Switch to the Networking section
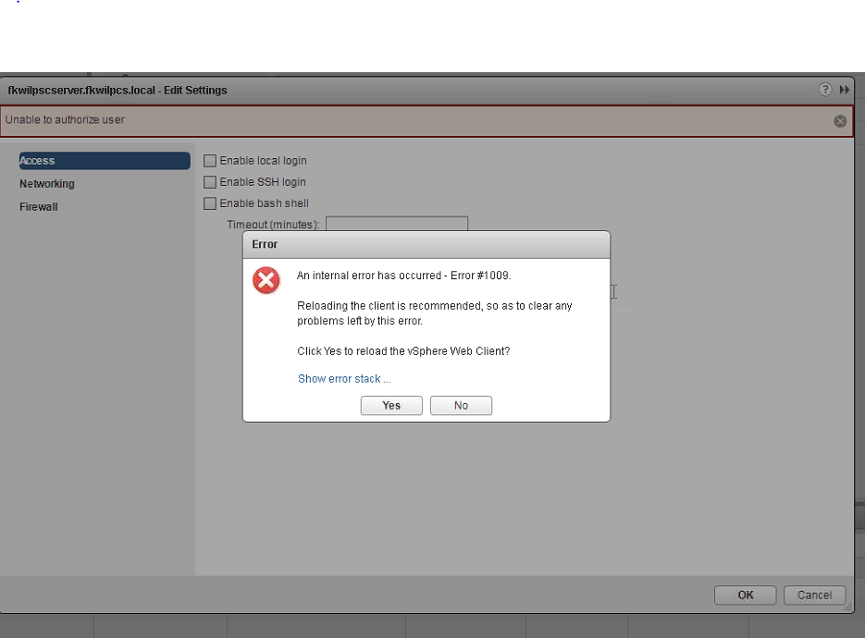Screen dimensions: 865x638 coord(46,183)
